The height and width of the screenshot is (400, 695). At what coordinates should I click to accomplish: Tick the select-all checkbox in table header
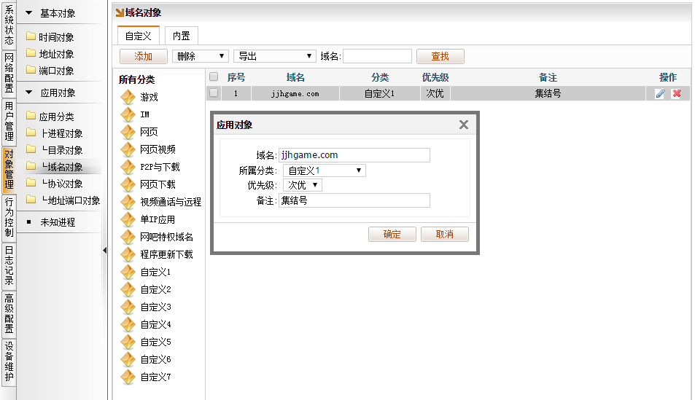pyautogui.click(x=214, y=77)
